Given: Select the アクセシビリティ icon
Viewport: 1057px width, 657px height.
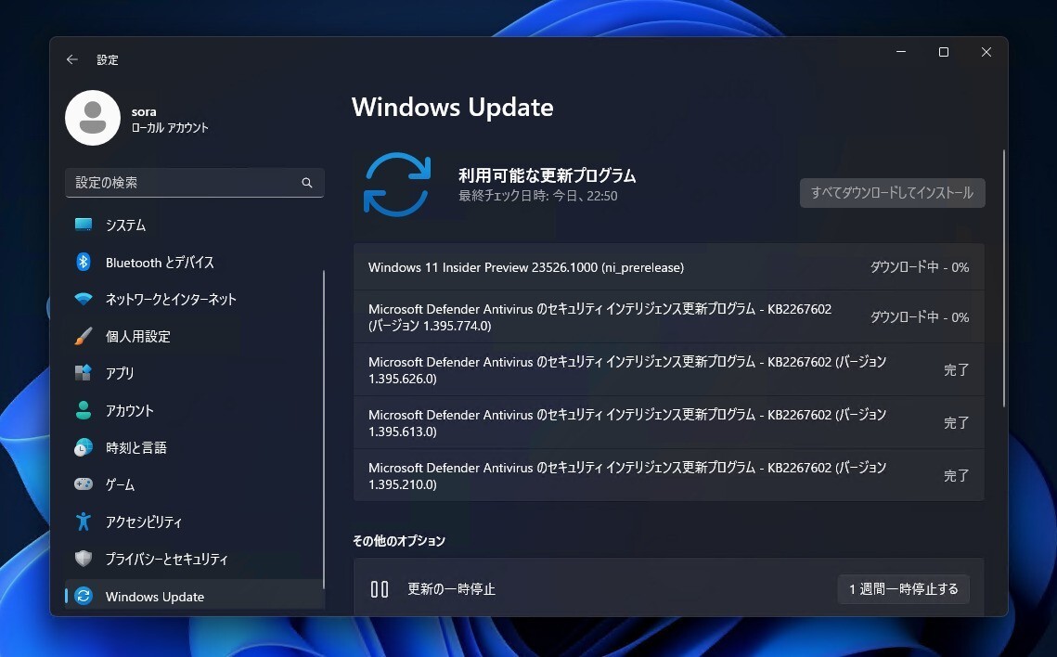Looking at the screenshot, I should tap(84, 522).
